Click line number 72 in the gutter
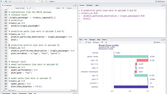 6,45
